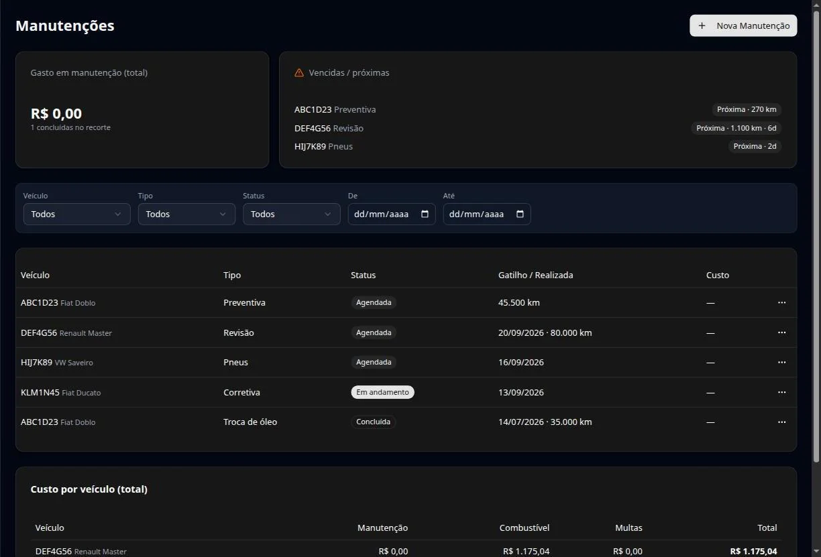The image size is (821, 557).
Task: Click KLM1N45 Fiat Ducato vehicle cell
Action: point(60,392)
